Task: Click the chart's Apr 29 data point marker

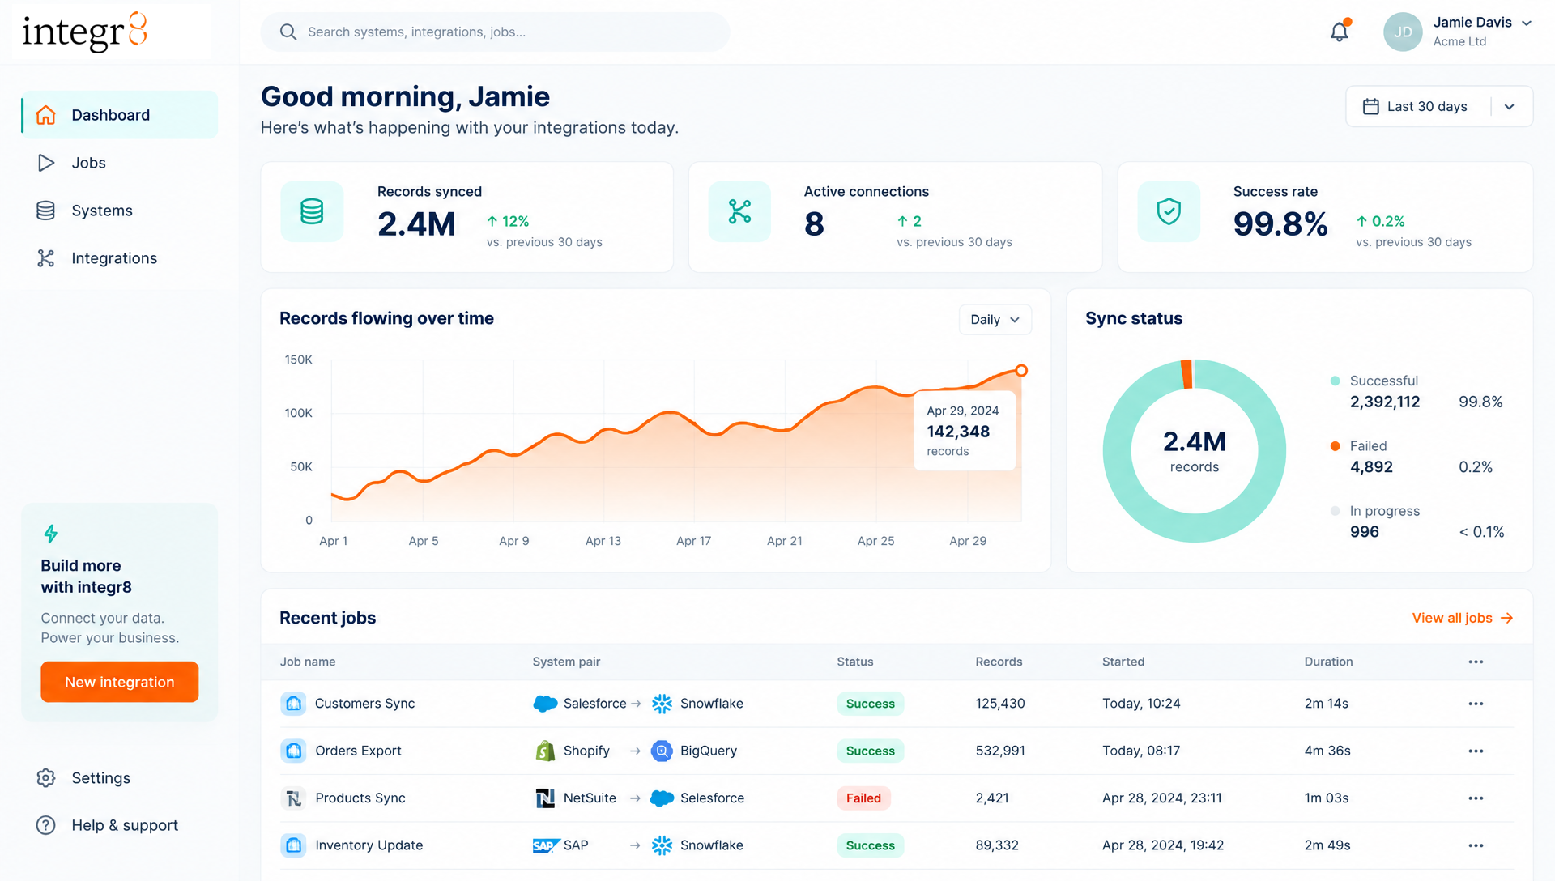Action: tap(1021, 370)
